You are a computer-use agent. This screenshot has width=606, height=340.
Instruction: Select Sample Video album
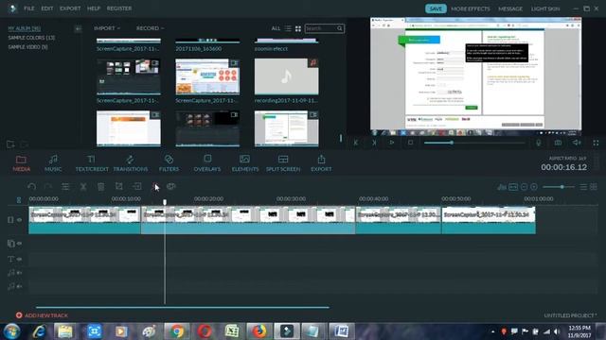tap(27, 47)
